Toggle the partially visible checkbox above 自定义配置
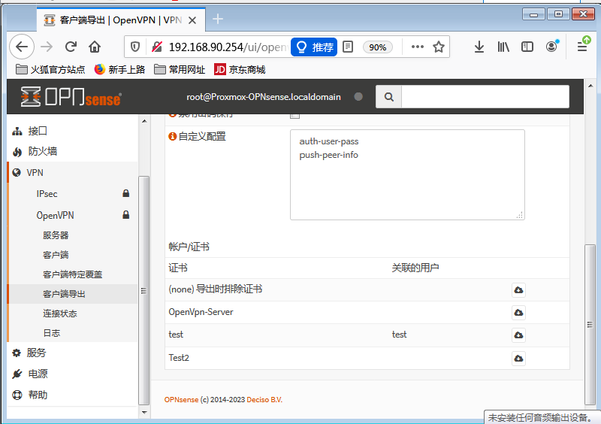 294,115
